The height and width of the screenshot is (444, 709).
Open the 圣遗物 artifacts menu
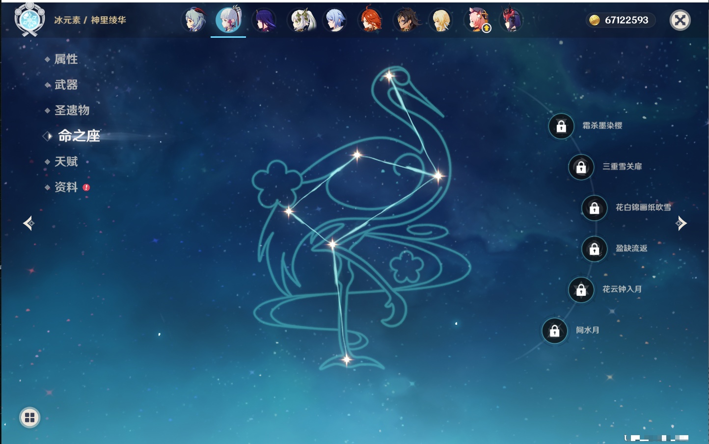tap(72, 110)
